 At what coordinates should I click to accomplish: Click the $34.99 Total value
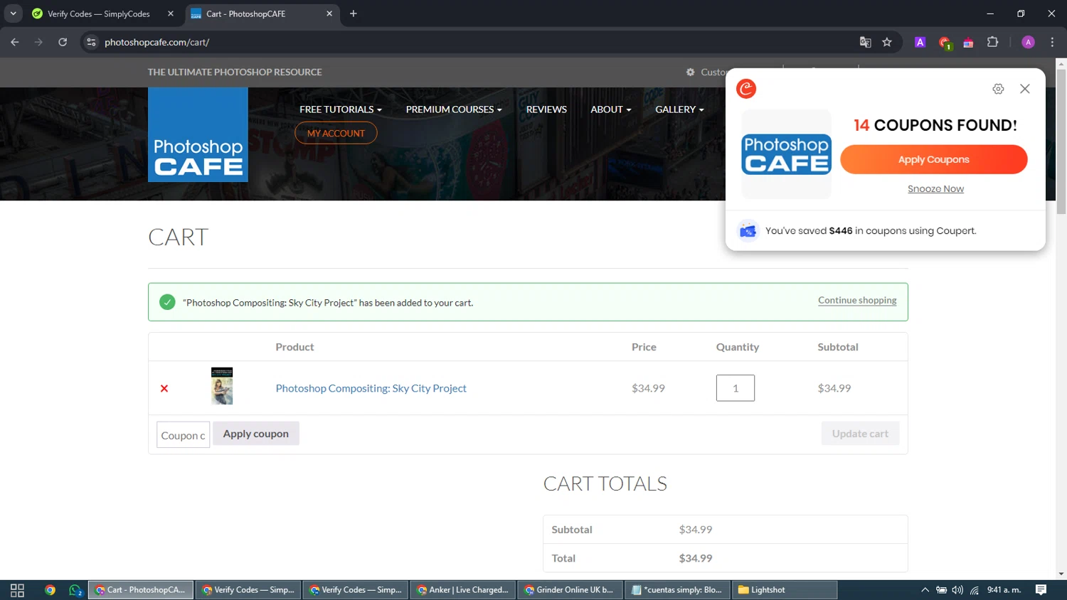696,558
